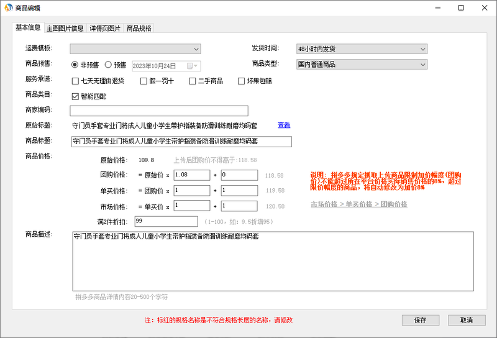497x338 pixels.
Task: Switch to the 基本信息 tab
Action: click(28, 27)
